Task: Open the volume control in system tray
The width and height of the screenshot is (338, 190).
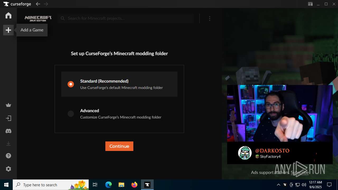Action: tap(304, 185)
